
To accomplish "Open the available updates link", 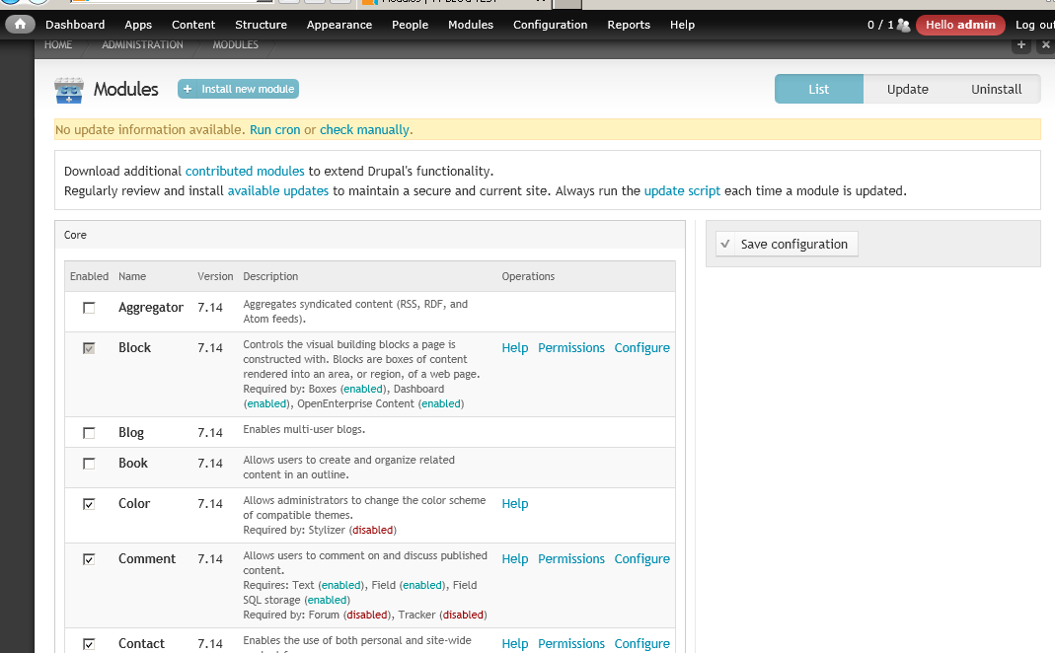I will [278, 191].
